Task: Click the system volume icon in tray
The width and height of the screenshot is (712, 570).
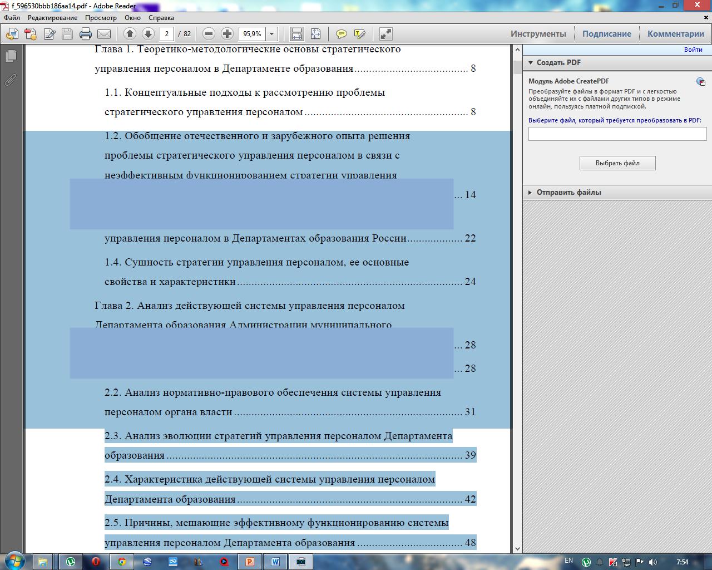Action: [x=652, y=562]
